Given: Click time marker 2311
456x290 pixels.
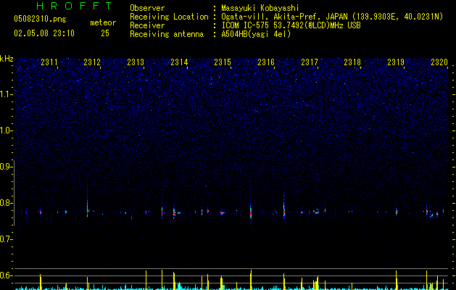Looking at the screenshot, I should (49, 62).
